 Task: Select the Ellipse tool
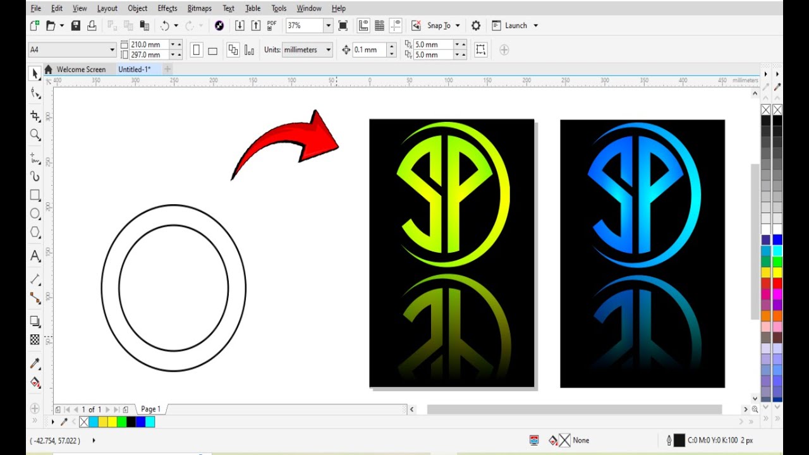pos(35,214)
